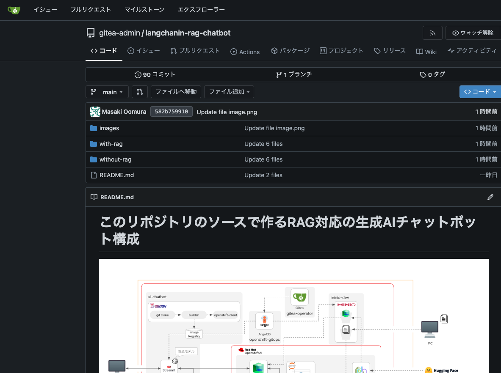This screenshot has height=373, width=501.
Task: Switch to the アクティビティ tab
Action: (472, 51)
